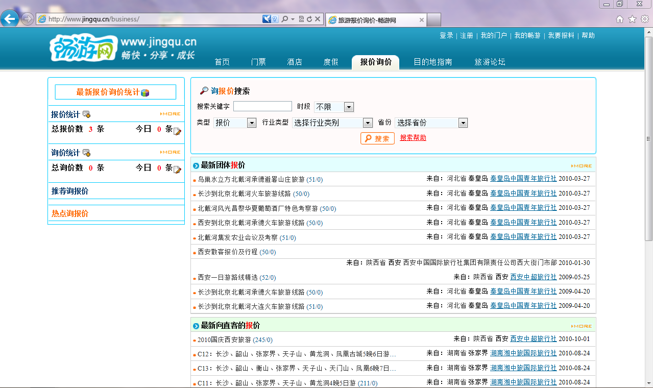
Task: Click the 热点询报价 heading
Action: point(70,213)
